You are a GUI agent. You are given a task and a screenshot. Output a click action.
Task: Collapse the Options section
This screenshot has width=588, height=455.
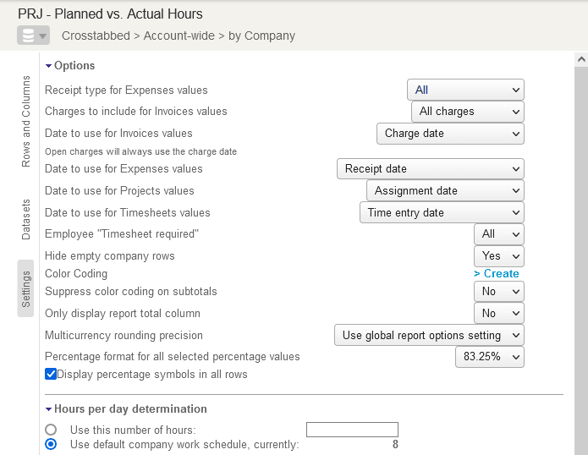click(49, 66)
